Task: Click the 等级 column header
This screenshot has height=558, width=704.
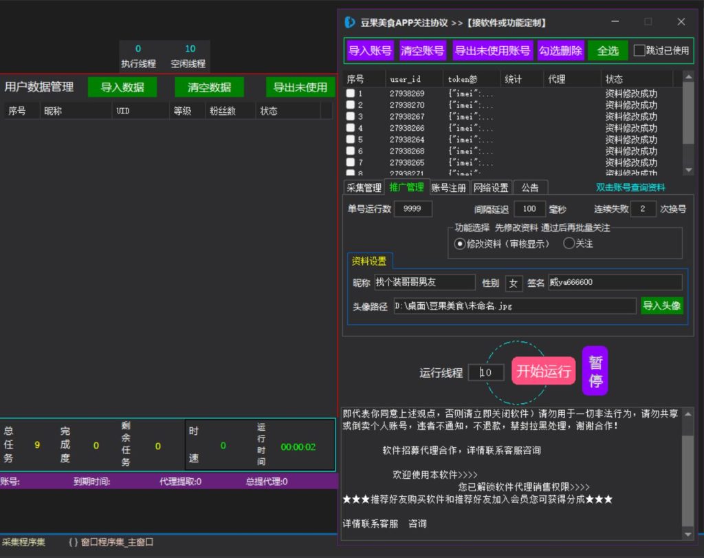Action: point(187,111)
